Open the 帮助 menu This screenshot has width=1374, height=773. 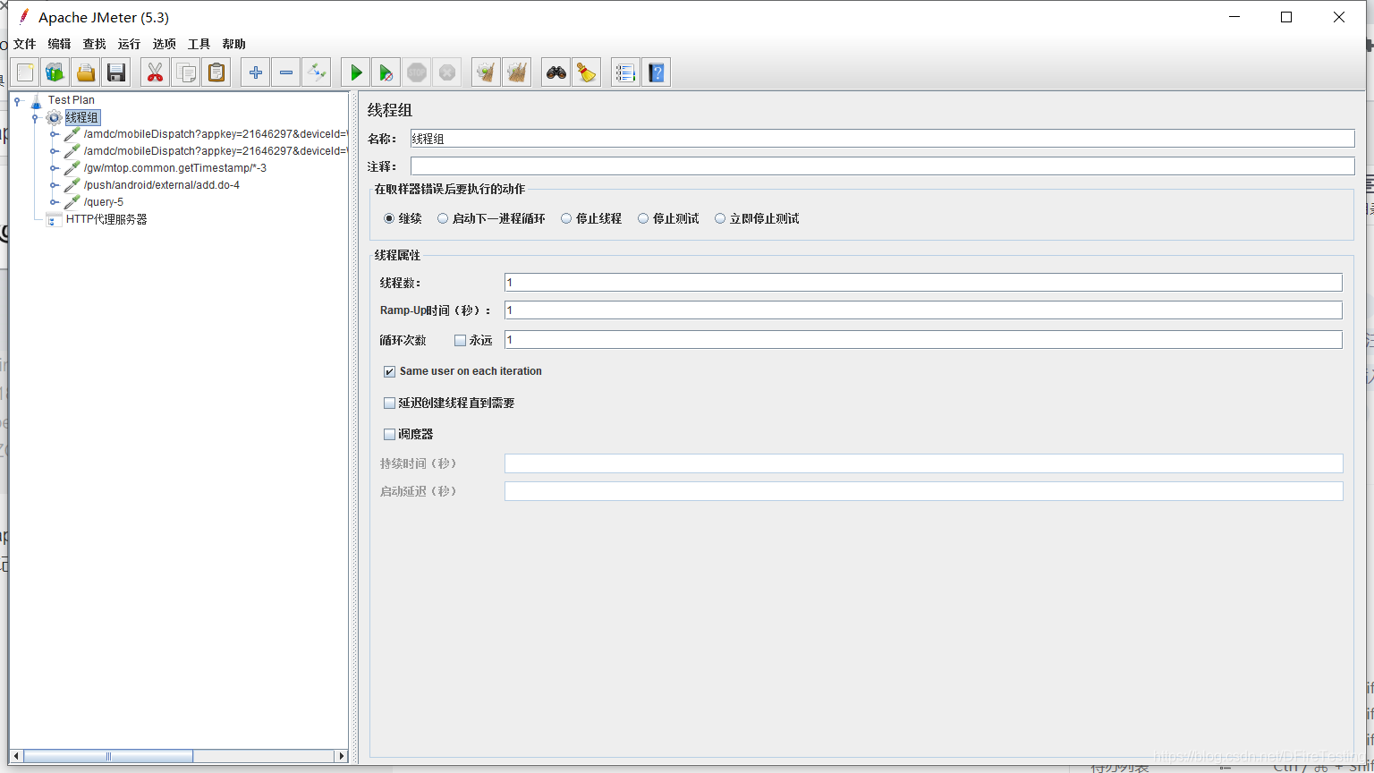[x=233, y=44]
